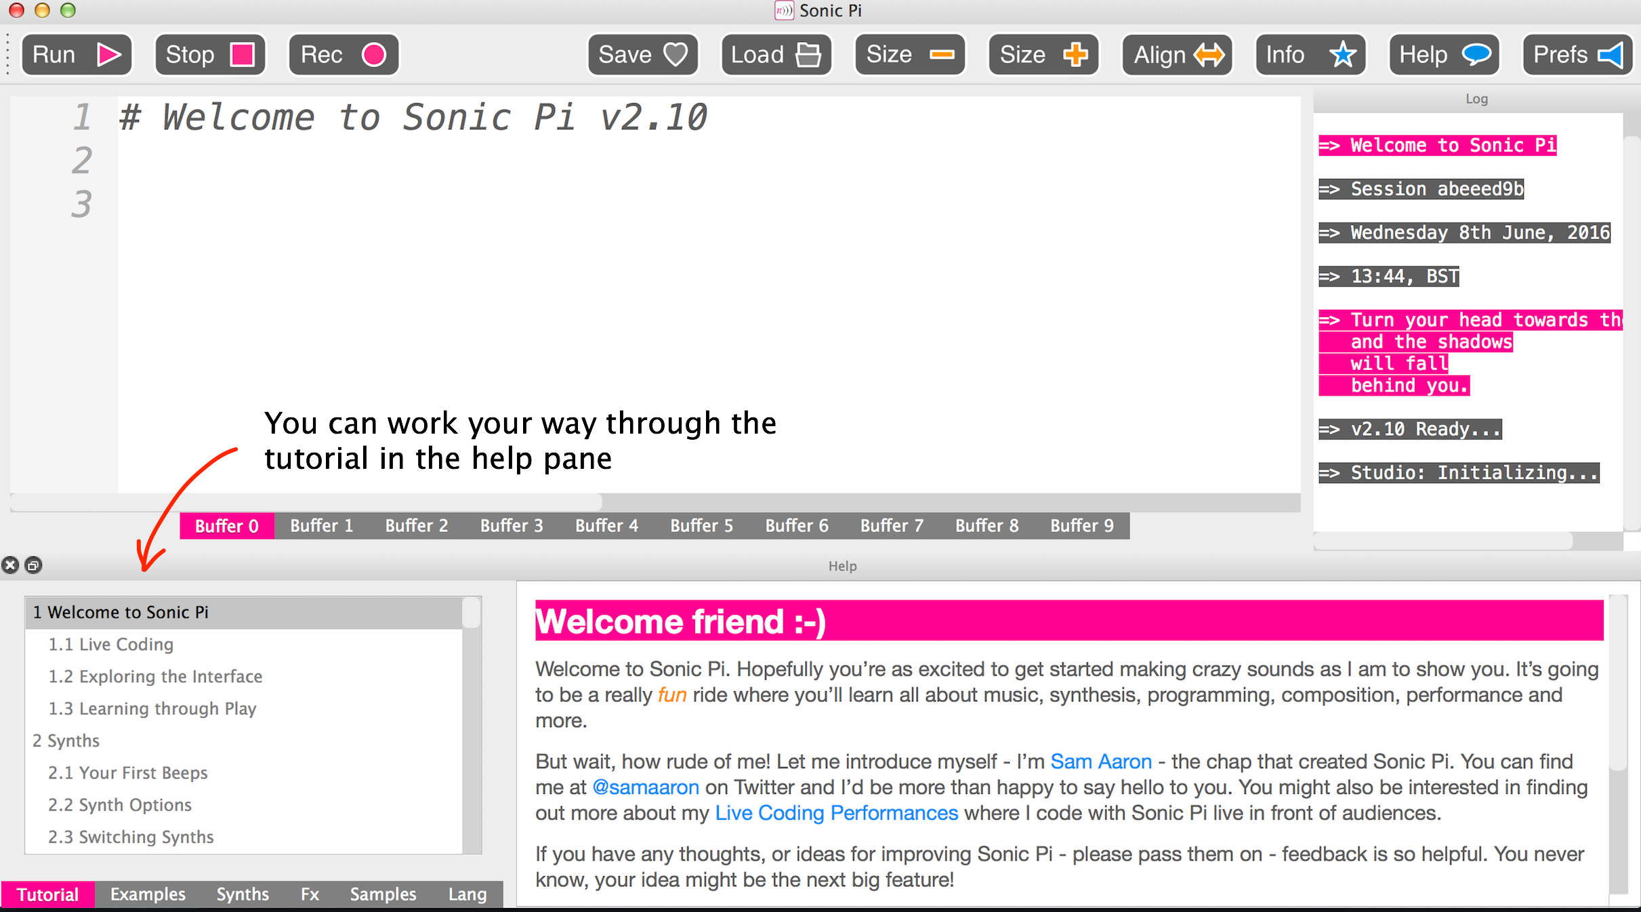The height and width of the screenshot is (912, 1641).
Task: Click the Log panel title
Action: 1477,99
